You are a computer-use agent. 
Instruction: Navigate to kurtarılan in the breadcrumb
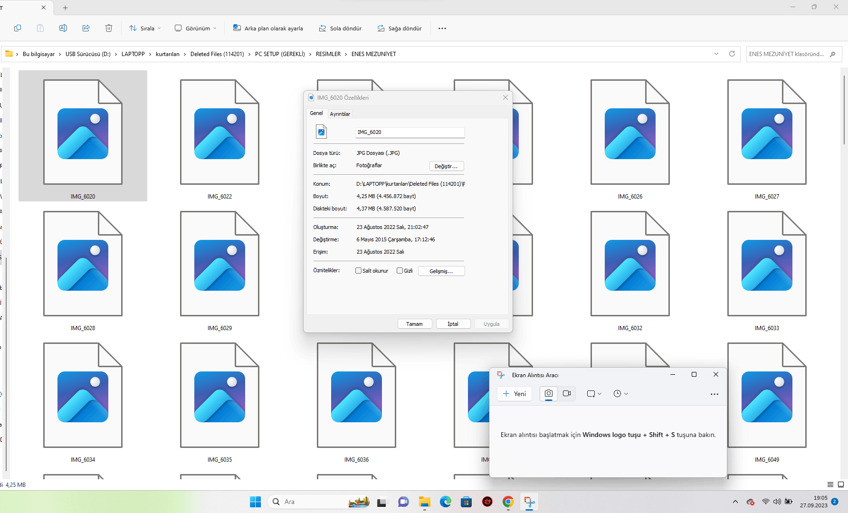[x=168, y=54]
